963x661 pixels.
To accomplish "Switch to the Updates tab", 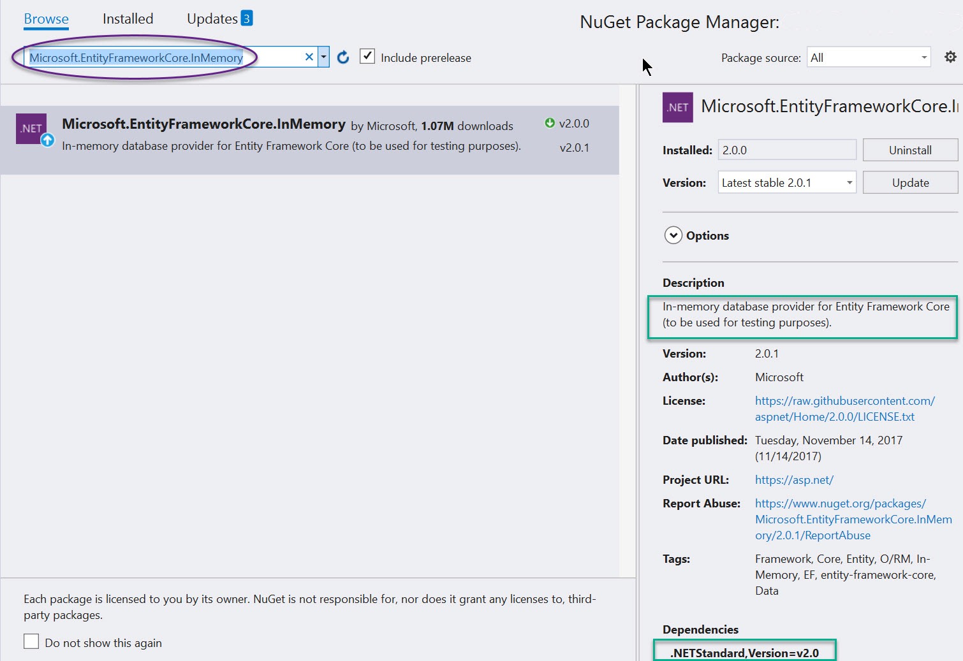I will 211,18.
